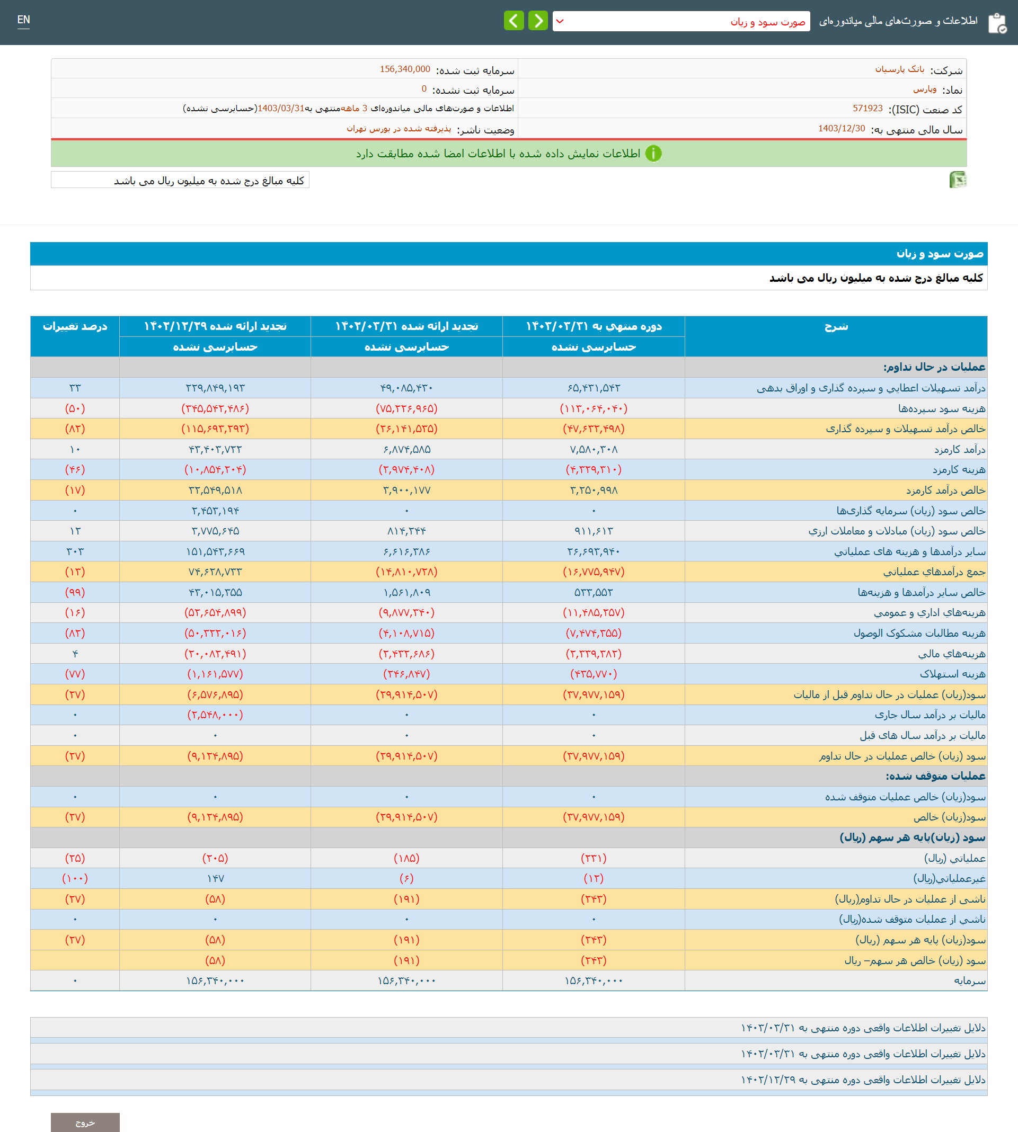
Task: Click reasons row for period ending ۱۴۰۳/۰۳/۳۱
Action: click(x=509, y=1028)
